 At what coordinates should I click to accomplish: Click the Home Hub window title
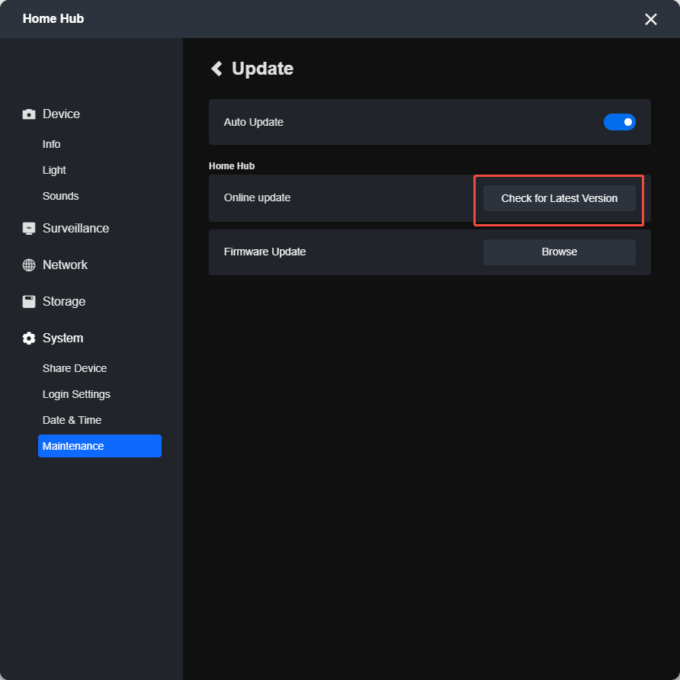[x=53, y=18]
